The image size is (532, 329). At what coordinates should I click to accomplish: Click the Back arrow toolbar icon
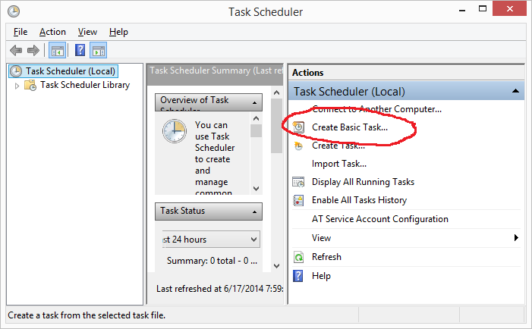click(x=16, y=51)
